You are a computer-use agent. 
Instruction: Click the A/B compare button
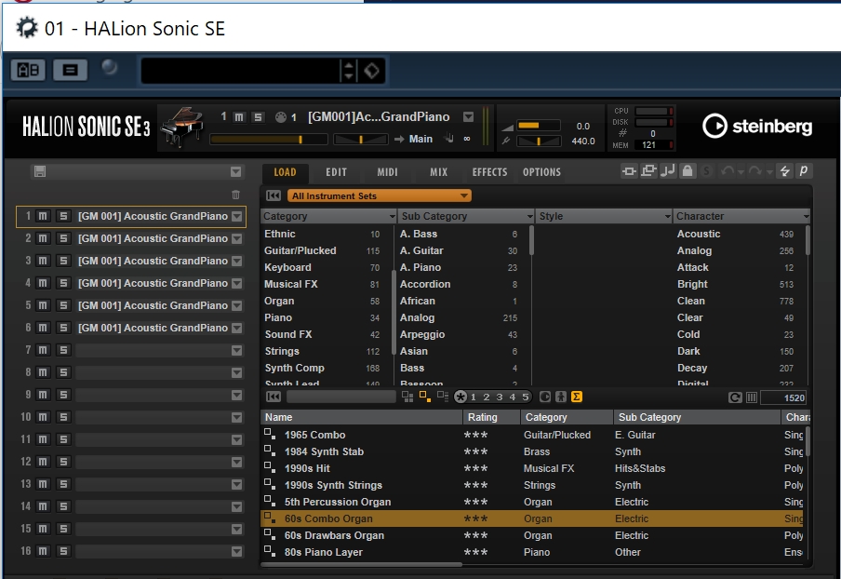(x=28, y=70)
